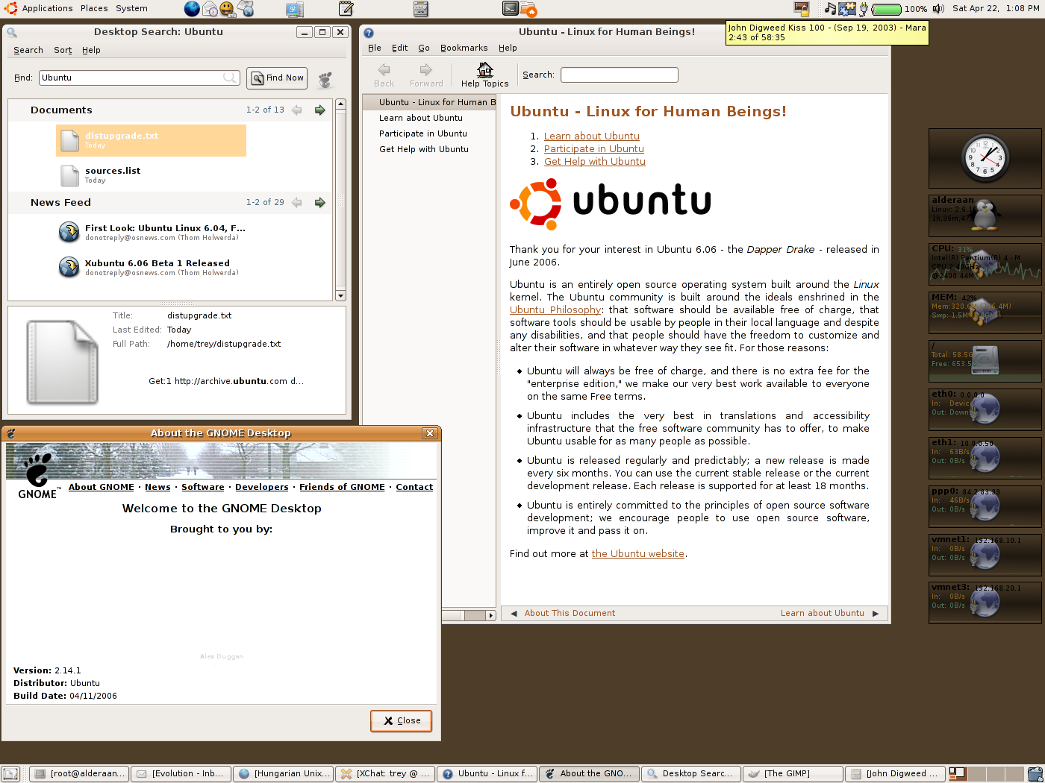Switch to the second workspace in switcher
The image size is (1045, 783).
point(976,774)
